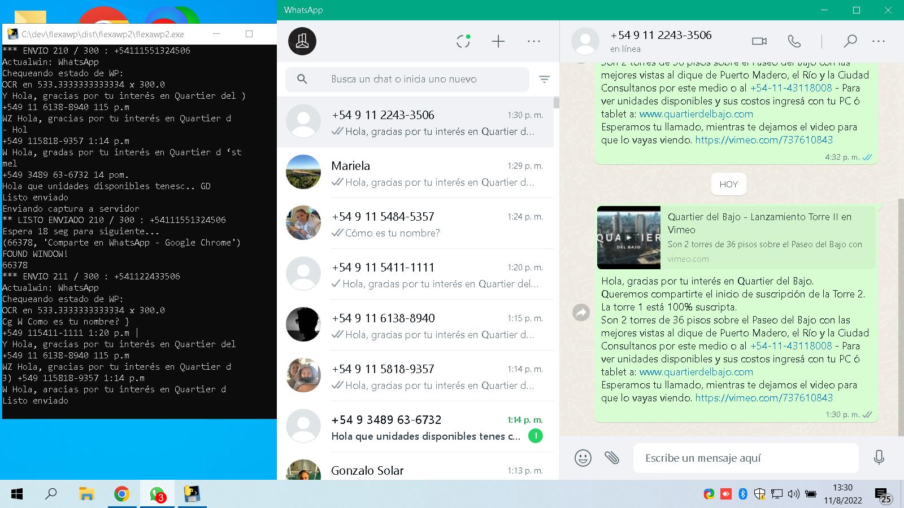Click the chat list search magnifier icon
The height and width of the screenshot is (508, 904).
coord(302,79)
